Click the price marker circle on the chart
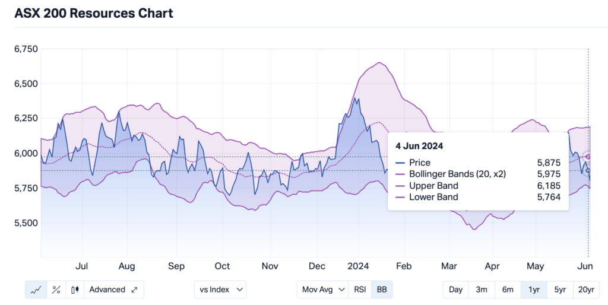Image resolution: width=608 pixels, height=305 pixels. tap(588, 170)
